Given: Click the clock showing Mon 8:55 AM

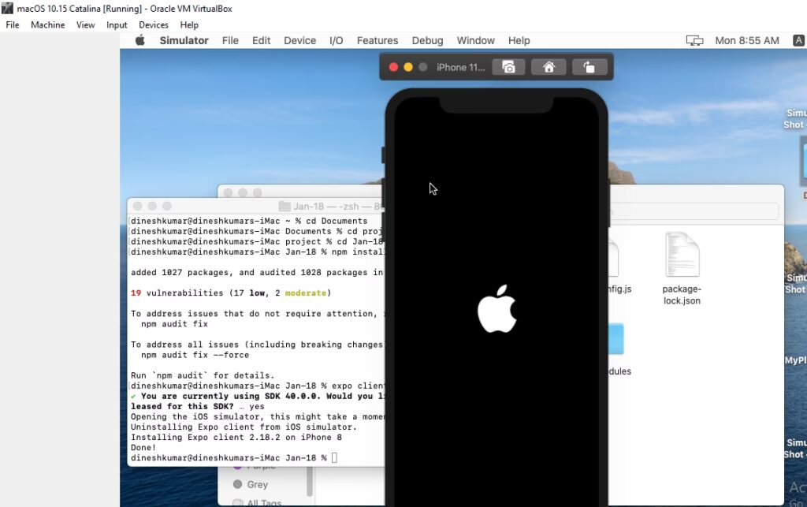Looking at the screenshot, I should 746,40.
